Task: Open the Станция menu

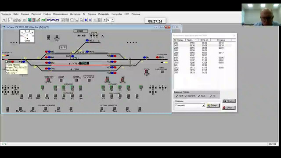Action: (x=25, y=14)
